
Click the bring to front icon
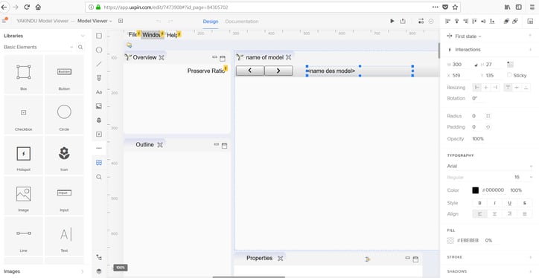pos(506,22)
